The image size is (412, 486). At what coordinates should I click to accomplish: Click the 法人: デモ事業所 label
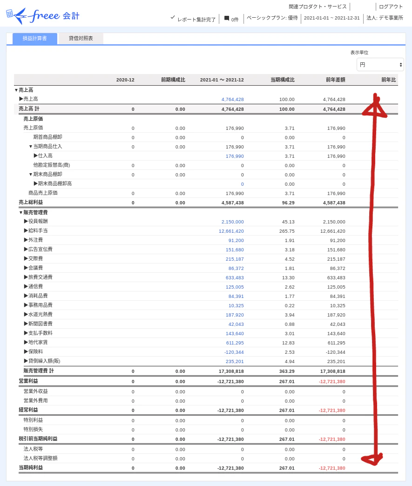(385, 18)
